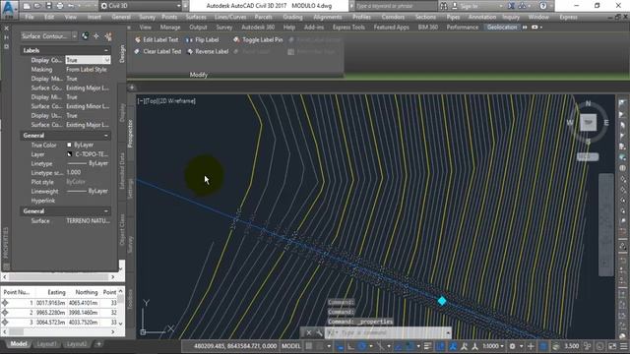Collapse the General section above Surface row

106,211
